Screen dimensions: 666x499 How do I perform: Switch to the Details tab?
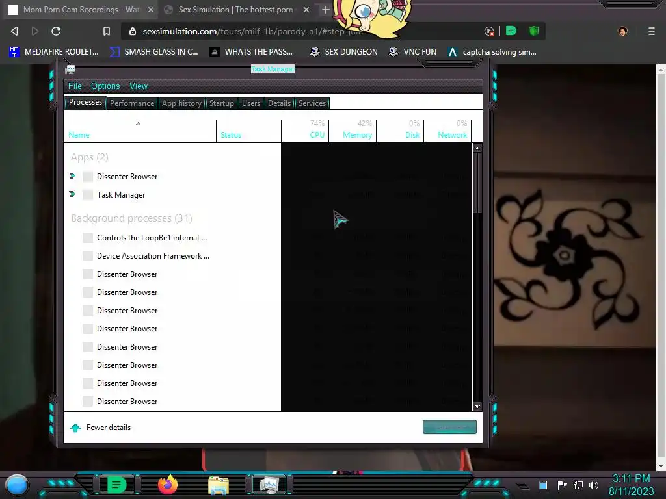click(x=279, y=103)
